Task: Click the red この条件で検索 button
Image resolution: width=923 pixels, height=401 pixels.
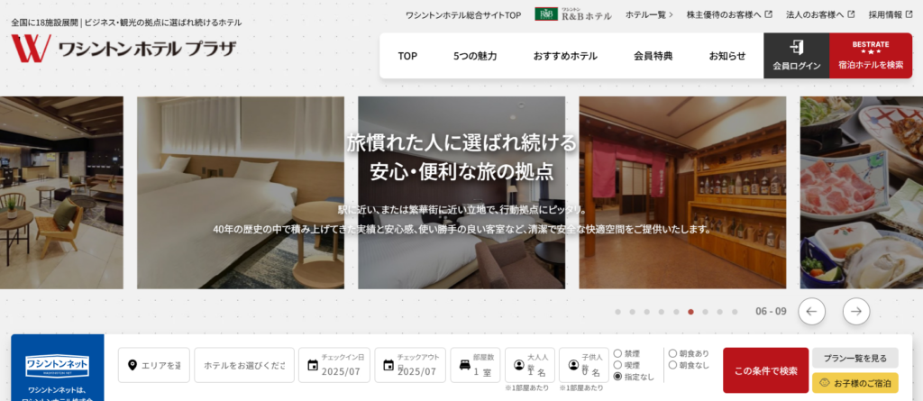Action: [765, 370]
